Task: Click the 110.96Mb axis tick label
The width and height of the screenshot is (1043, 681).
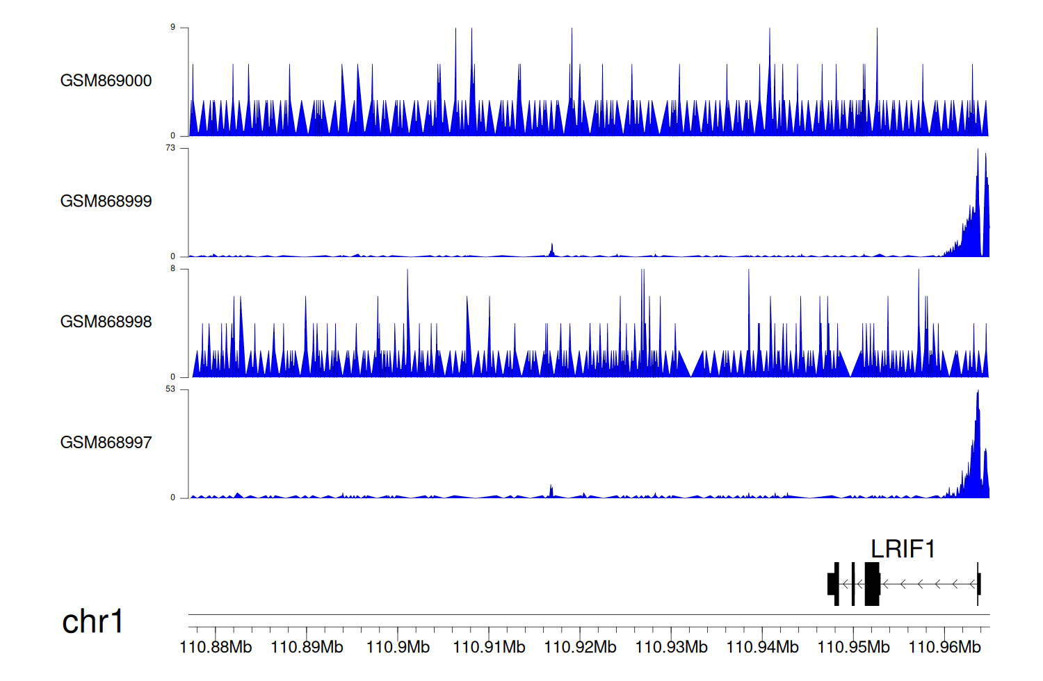Action: point(944,648)
